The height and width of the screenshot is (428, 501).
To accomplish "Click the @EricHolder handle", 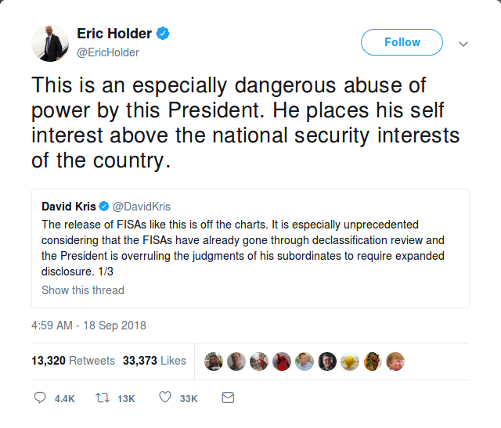I will [x=108, y=52].
